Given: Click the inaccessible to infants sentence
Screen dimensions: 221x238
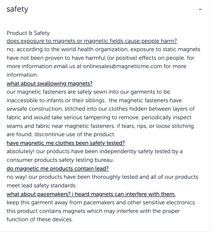Looking at the screenshot, I should click(x=56, y=101).
